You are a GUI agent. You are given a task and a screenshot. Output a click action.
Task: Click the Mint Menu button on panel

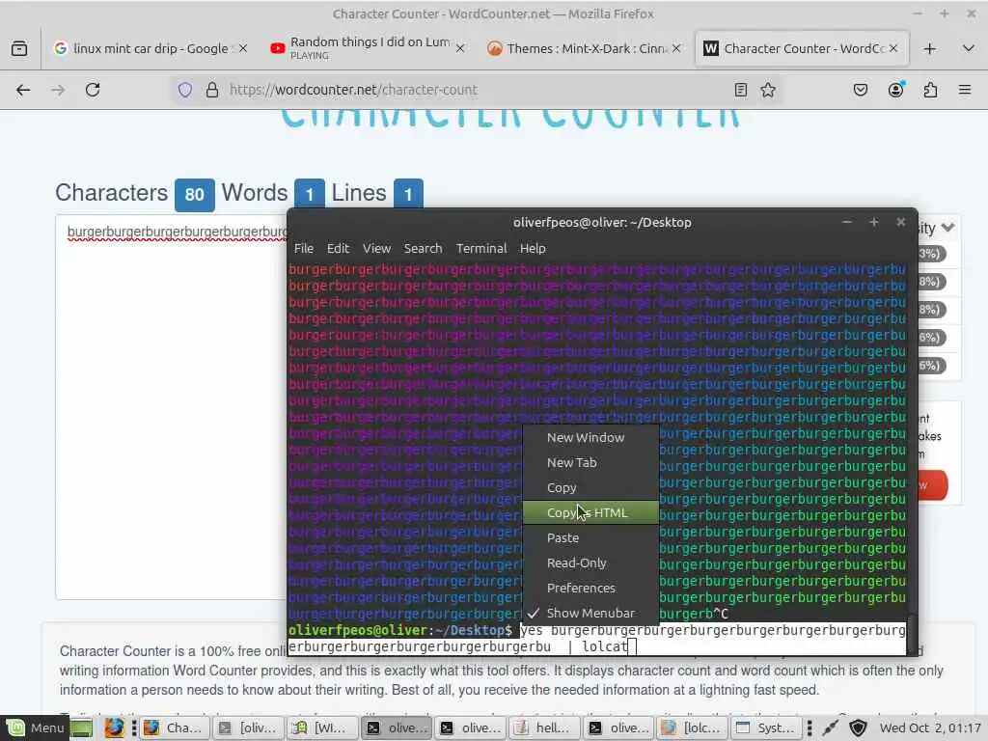(36, 728)
